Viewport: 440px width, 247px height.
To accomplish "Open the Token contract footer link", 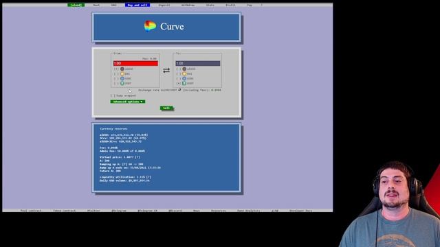I will click(64, 211).
